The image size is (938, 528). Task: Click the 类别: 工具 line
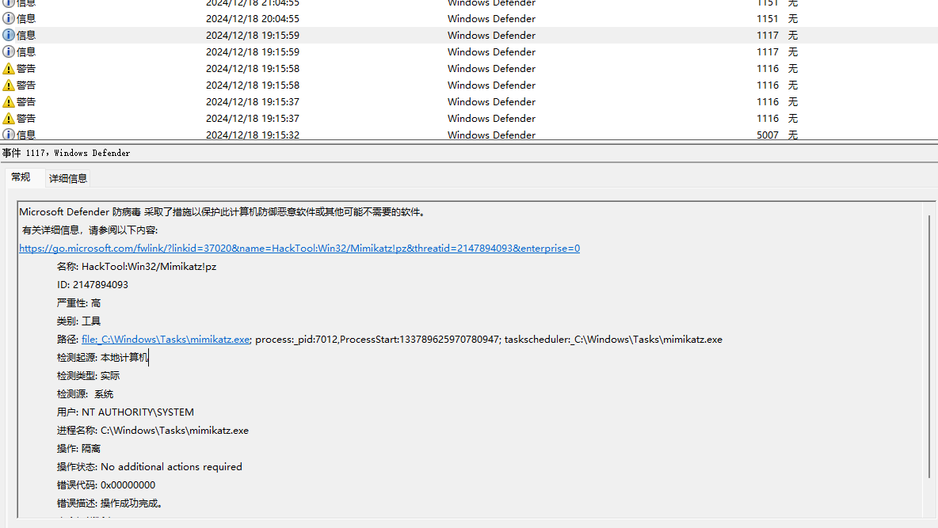coord(78,321)
